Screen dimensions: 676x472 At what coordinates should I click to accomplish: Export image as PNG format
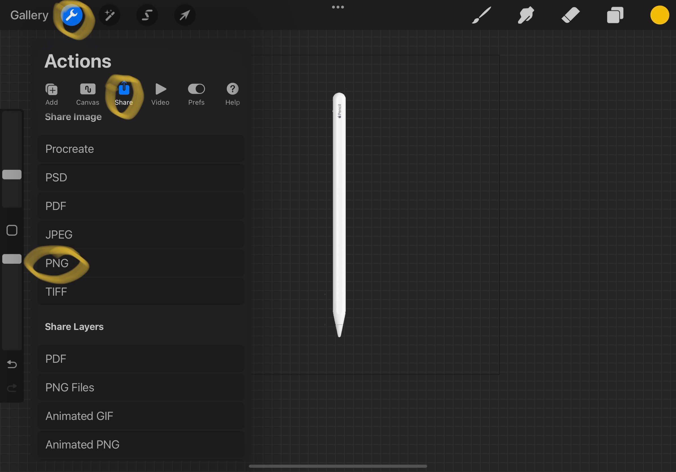(x=57, y=263)
